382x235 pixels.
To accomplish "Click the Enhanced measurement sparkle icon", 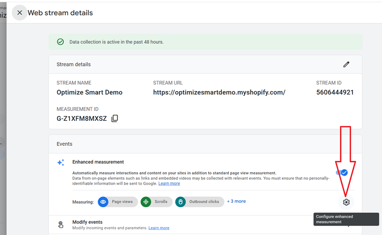I will point(61,162).
